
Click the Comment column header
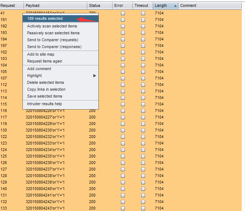[210, 6]
